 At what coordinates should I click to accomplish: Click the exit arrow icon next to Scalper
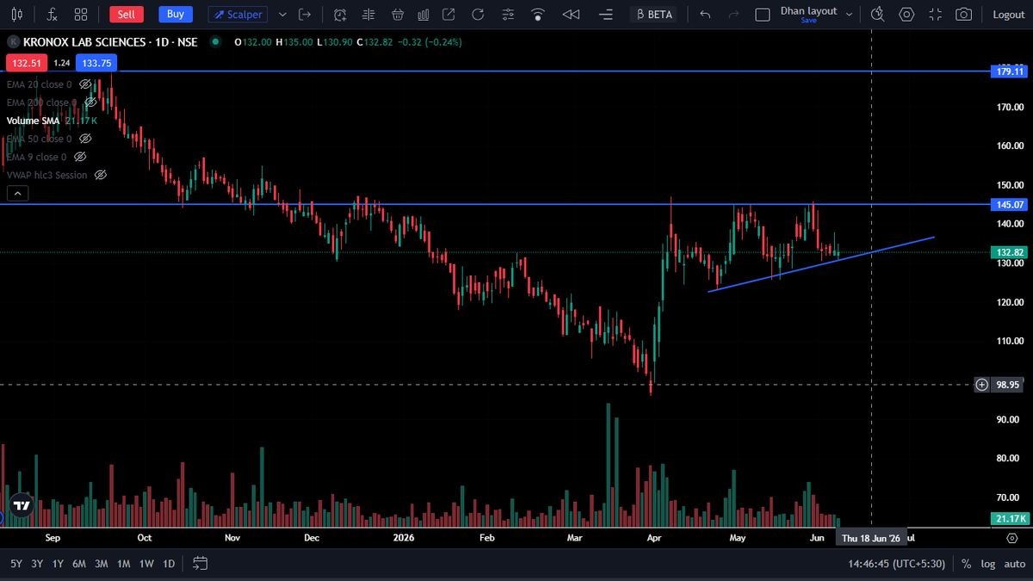pos(305,15)
